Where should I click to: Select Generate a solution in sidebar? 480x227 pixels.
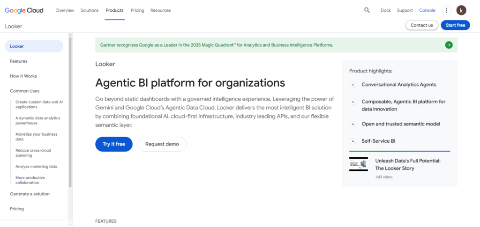point(30,194)
